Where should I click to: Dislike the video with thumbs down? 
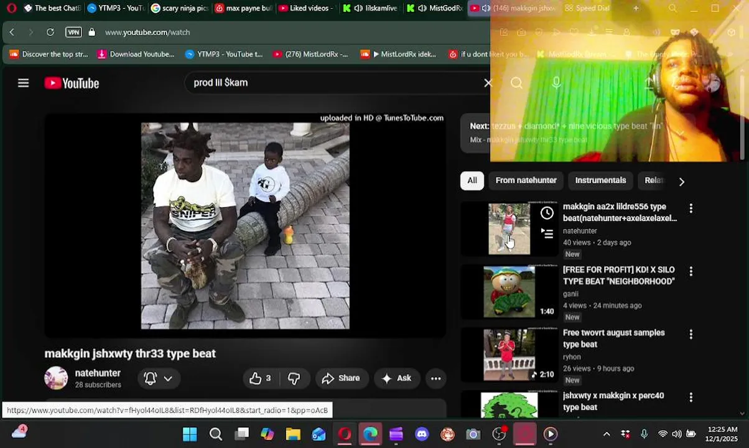click(x=294, y=378)
